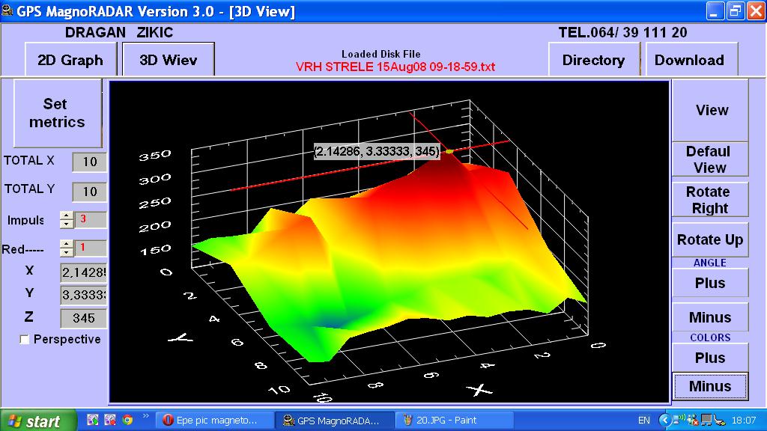Increase angle with ANGLE Plus
The width and height of the screenshot is (767, 431).
point(710,283)
